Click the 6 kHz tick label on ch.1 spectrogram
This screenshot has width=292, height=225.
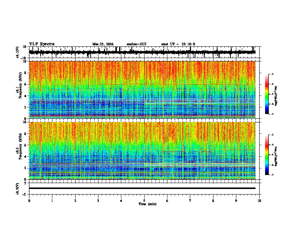click(x=25, y=84)
